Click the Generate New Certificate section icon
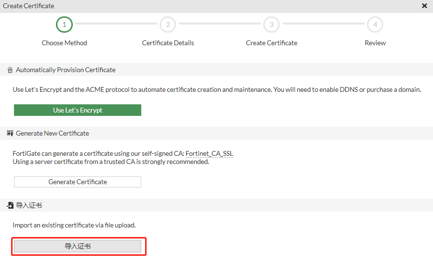 click(x=10, y=133)
